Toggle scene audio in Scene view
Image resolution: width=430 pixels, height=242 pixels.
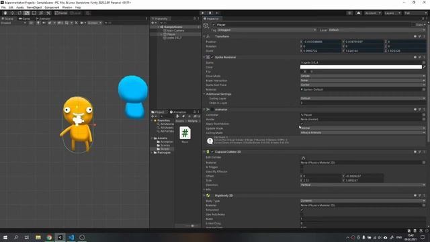[x=44, y=23]
